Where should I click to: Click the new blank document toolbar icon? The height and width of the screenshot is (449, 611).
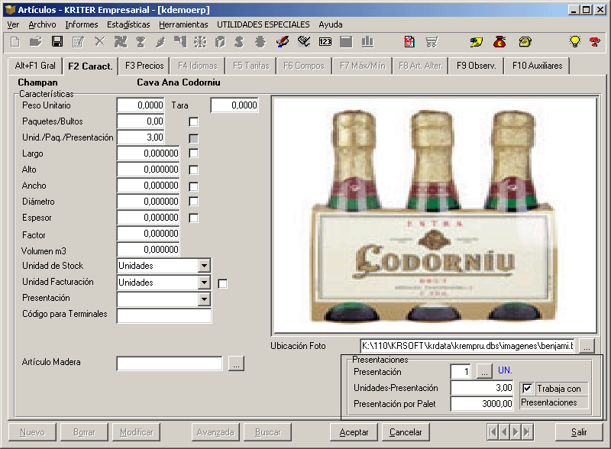(15, 42)
